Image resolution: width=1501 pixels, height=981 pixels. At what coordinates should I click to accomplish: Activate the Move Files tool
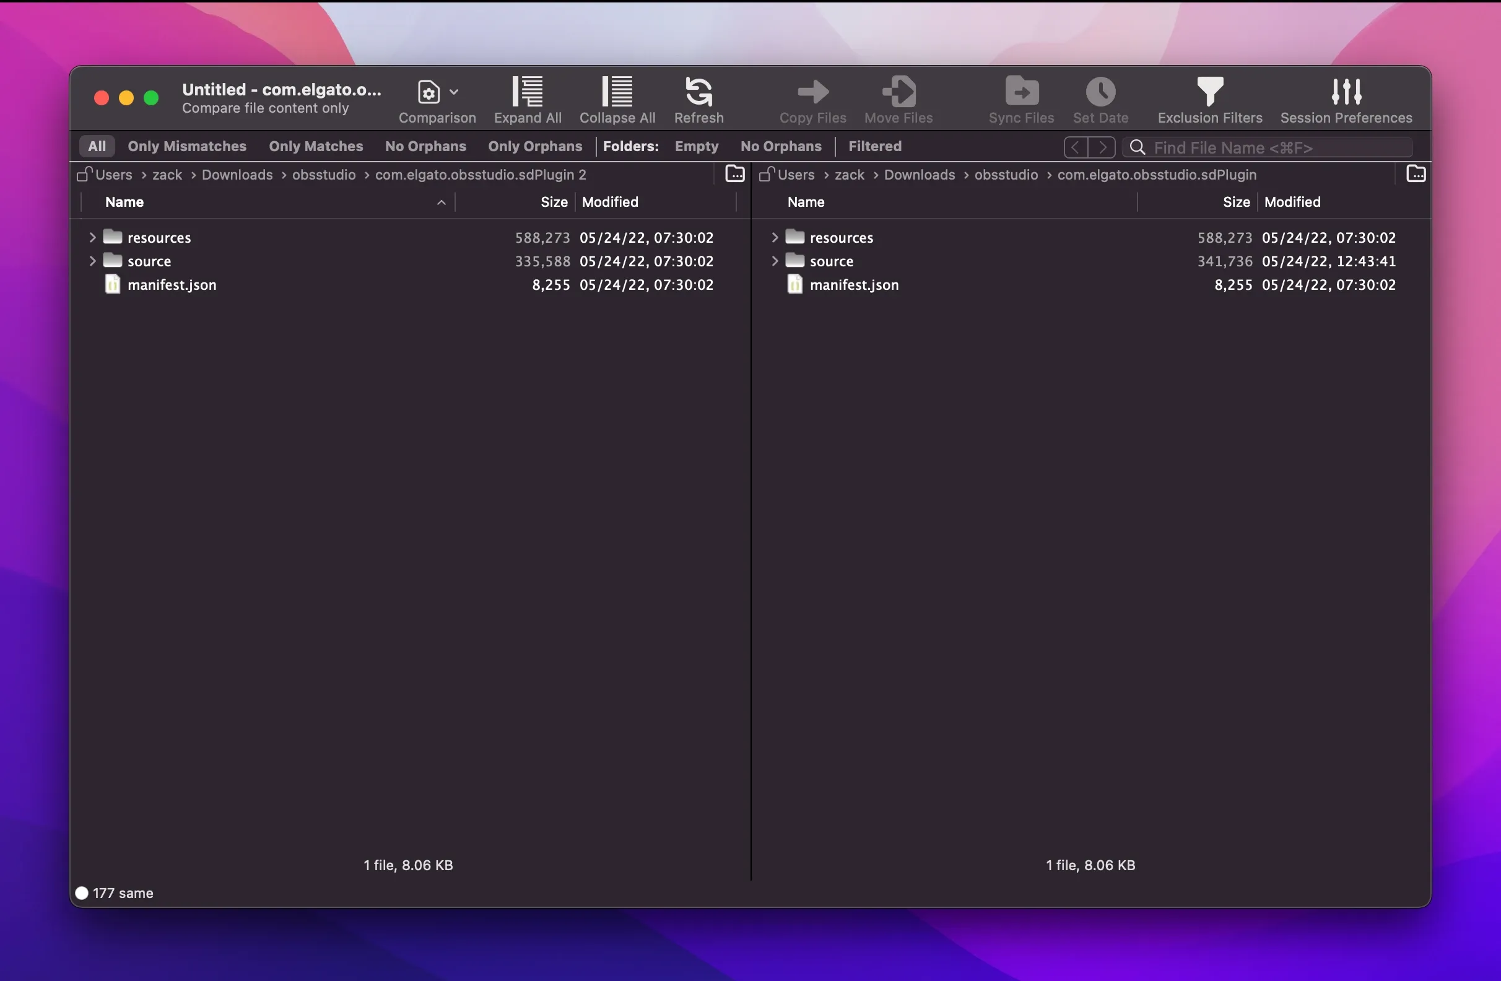tap(898, 100)
